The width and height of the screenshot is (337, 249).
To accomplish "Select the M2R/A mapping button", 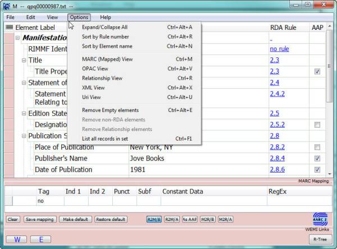I will click(x=225, y=219).
